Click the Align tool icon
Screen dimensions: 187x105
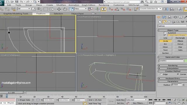coord(172,9)
